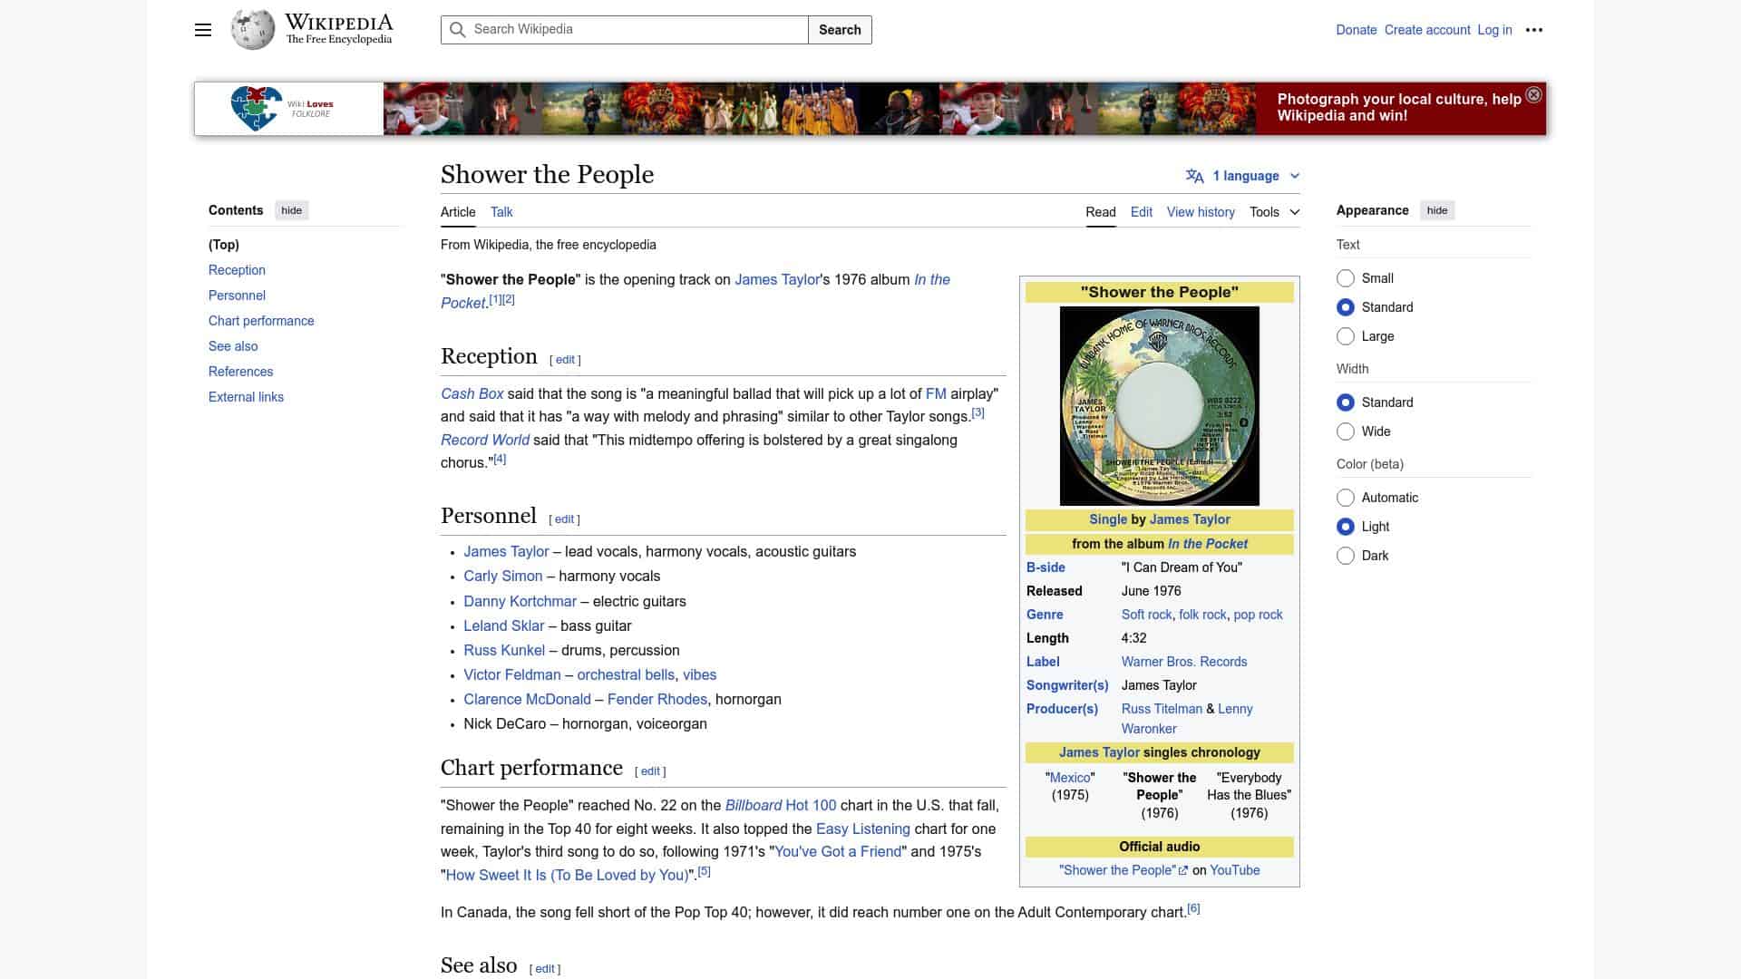
Task: Click the language translation icon
Action: 1195,176
